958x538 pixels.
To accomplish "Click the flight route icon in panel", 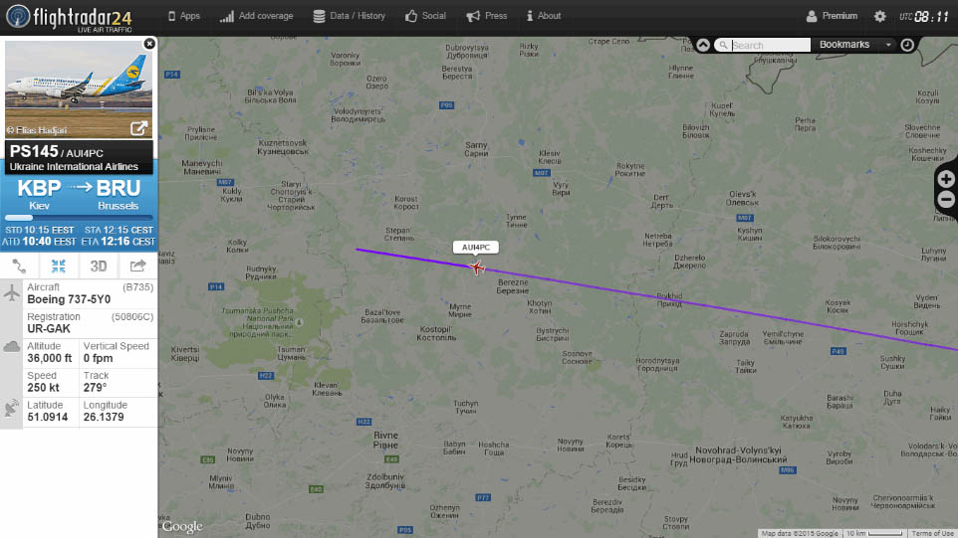I will click(x=19, y=267).
